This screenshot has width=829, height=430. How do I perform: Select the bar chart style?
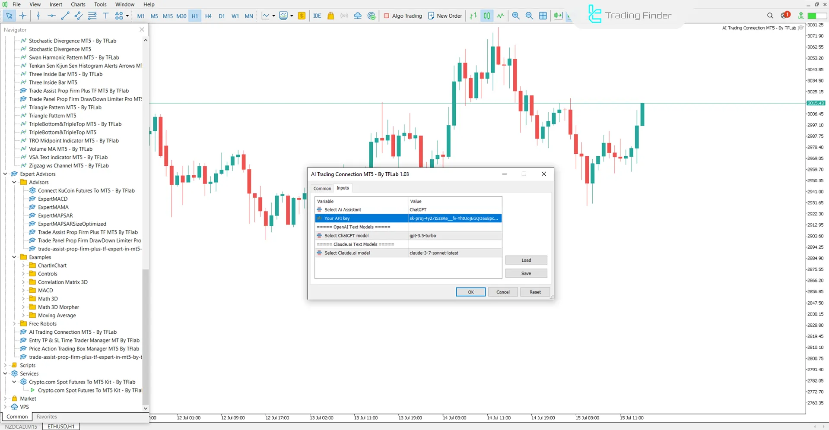(x=473, y=16)
